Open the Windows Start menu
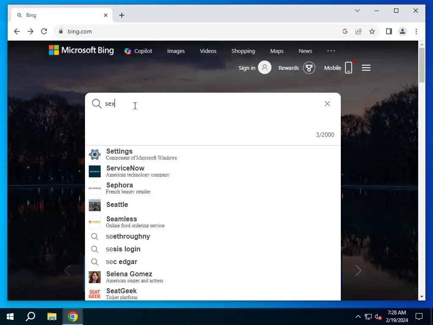Screen dimensions: 433x325 click(x=10, y=317)
